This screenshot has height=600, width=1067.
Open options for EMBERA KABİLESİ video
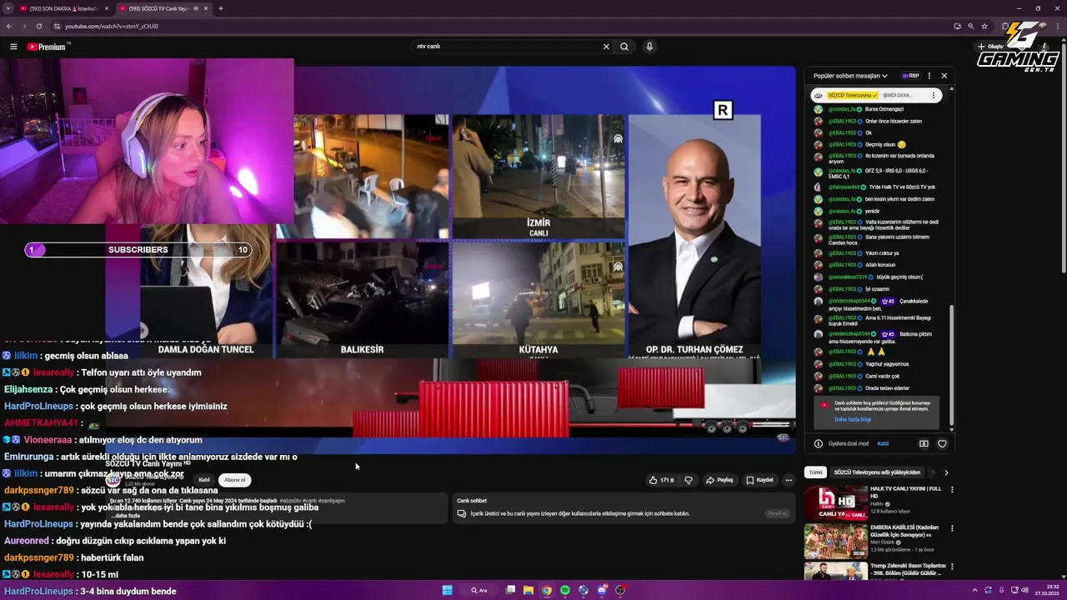point(952,528)
